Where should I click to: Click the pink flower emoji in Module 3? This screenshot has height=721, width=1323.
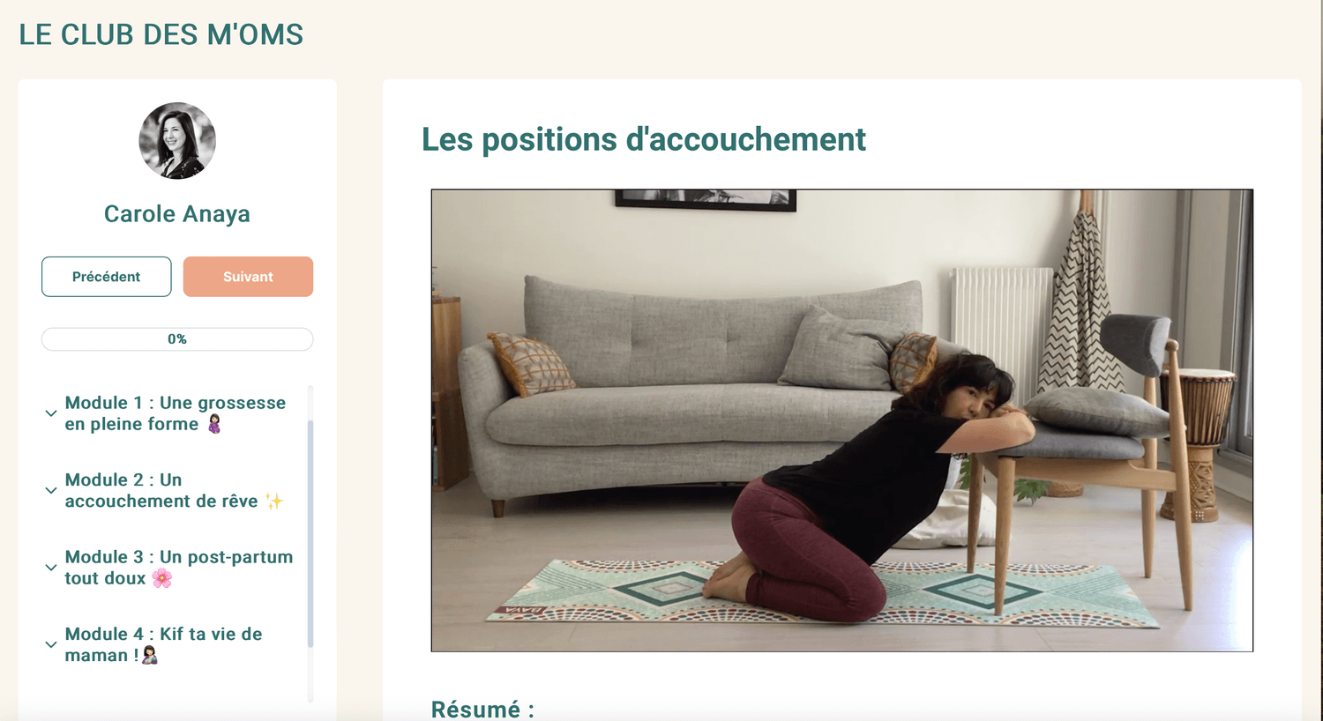pos(162,578)
